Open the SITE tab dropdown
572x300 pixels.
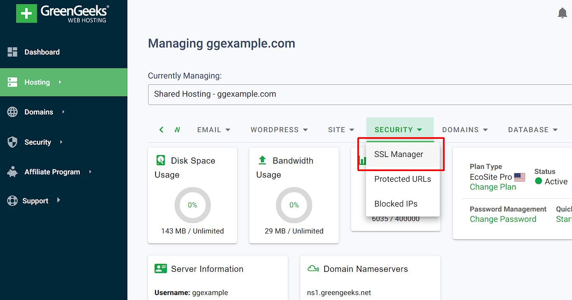click(x=341, y=130)
